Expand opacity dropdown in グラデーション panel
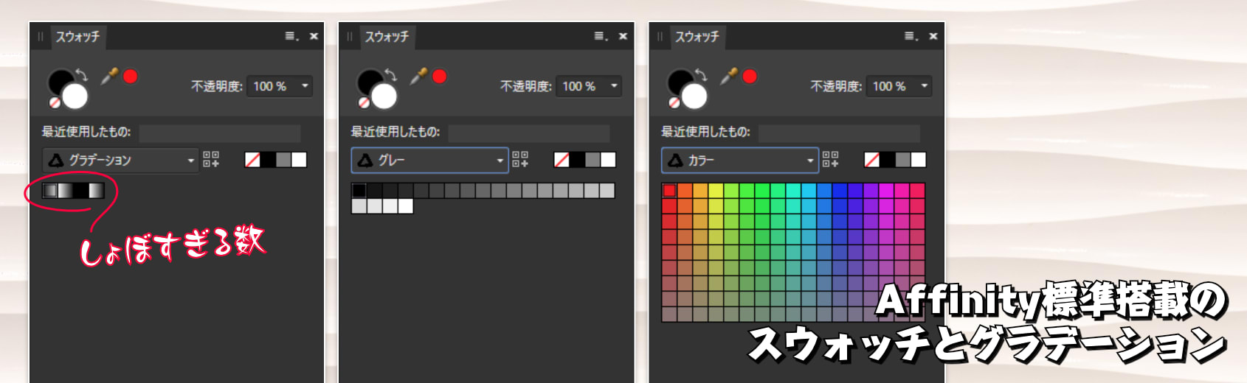 tap(305, 86)
